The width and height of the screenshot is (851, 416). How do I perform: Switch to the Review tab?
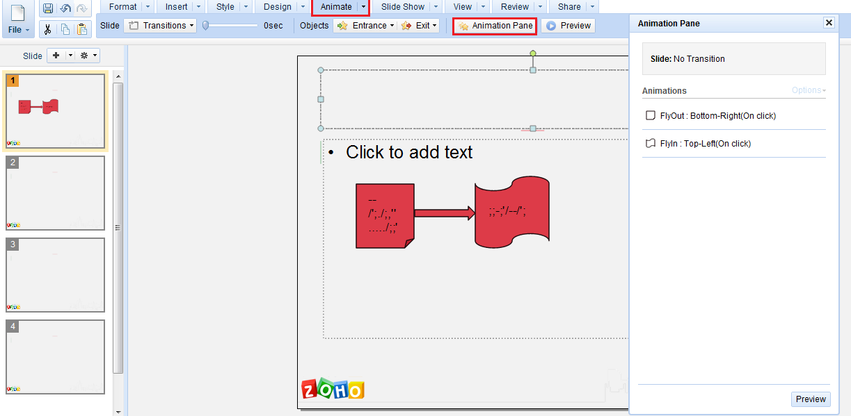pos(515,7)
